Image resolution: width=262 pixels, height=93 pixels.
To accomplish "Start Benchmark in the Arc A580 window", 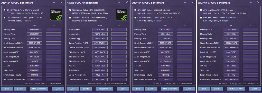I will 236,89.
